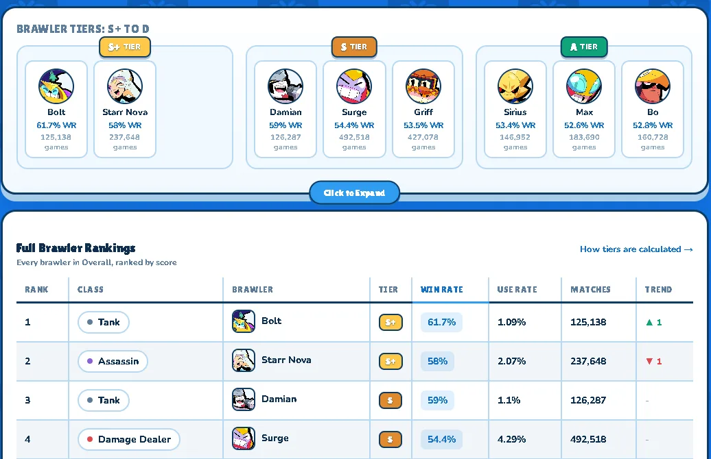Click the 4.29% use rate cell

(x=511, y=439)
